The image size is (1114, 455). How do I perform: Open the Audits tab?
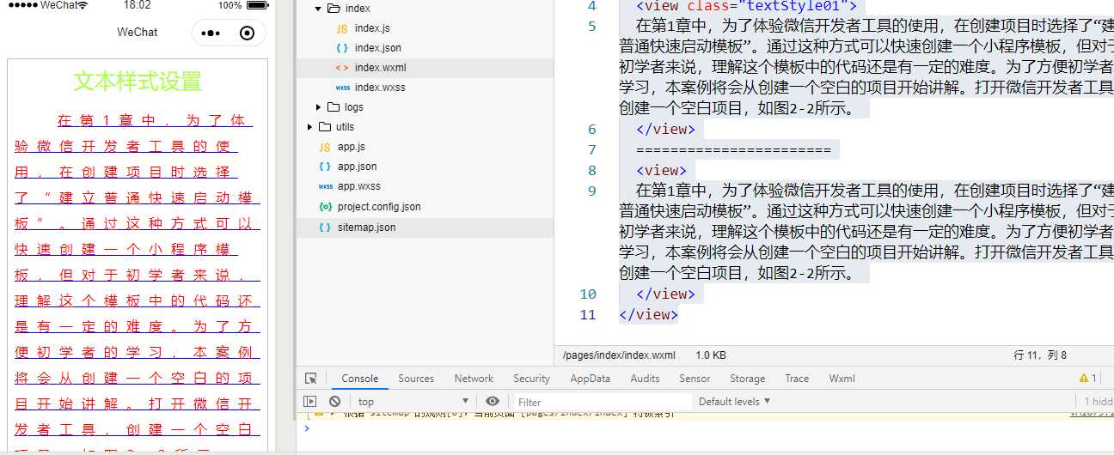tap(645, 379)
